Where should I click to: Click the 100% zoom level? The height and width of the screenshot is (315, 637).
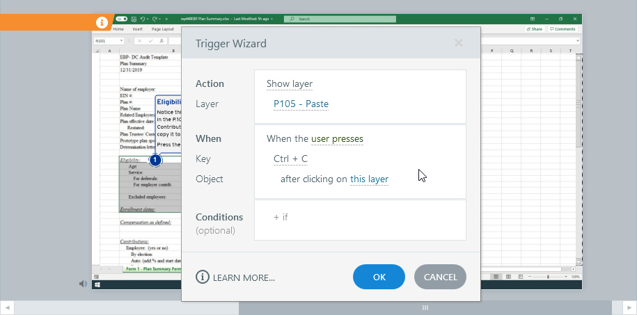click(x=576, y=277)
